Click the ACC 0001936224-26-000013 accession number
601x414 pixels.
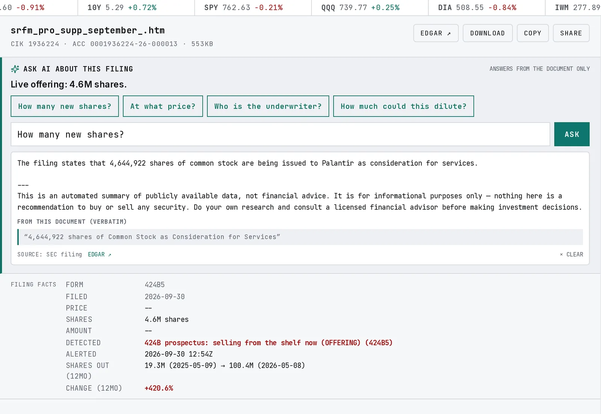[x=125, y=44]
